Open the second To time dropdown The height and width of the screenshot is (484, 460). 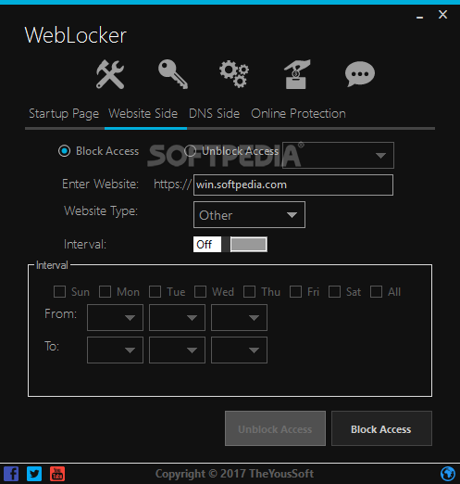tap(177, 350)
